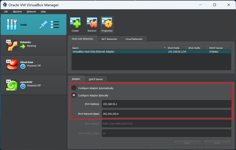Click AlmaLinux's powered off state icon
The height and width of the screenshot is (150, 236).
click(x=23, y=66)
